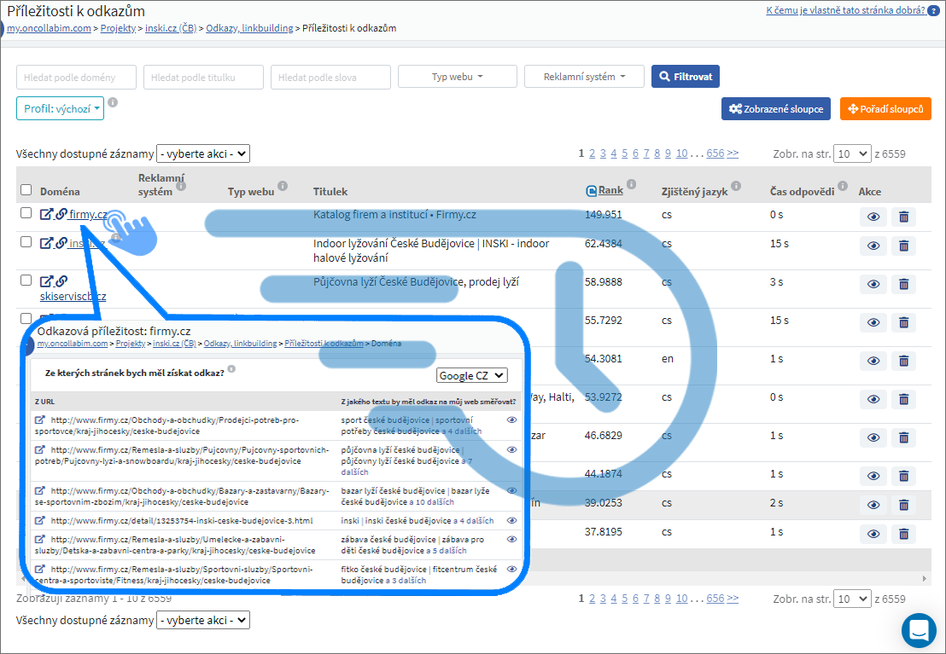Click the eye icon in the rank 46.6829 row
The width and height of the screenshot is (946, 654).
click(873, 437)
